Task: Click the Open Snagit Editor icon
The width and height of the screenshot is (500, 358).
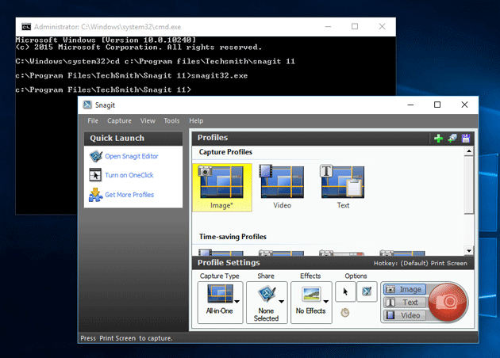Action: tap(95, 156)
